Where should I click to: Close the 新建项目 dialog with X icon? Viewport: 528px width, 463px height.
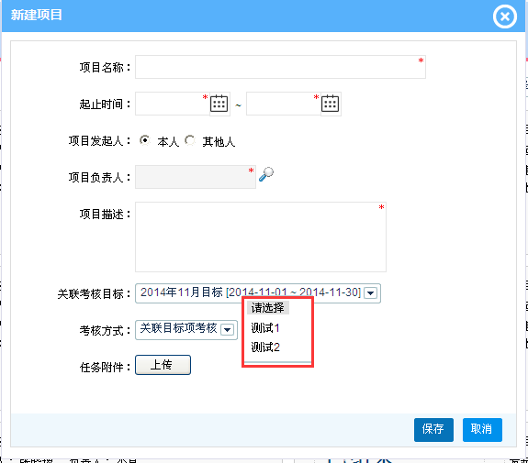coord(505,17)
